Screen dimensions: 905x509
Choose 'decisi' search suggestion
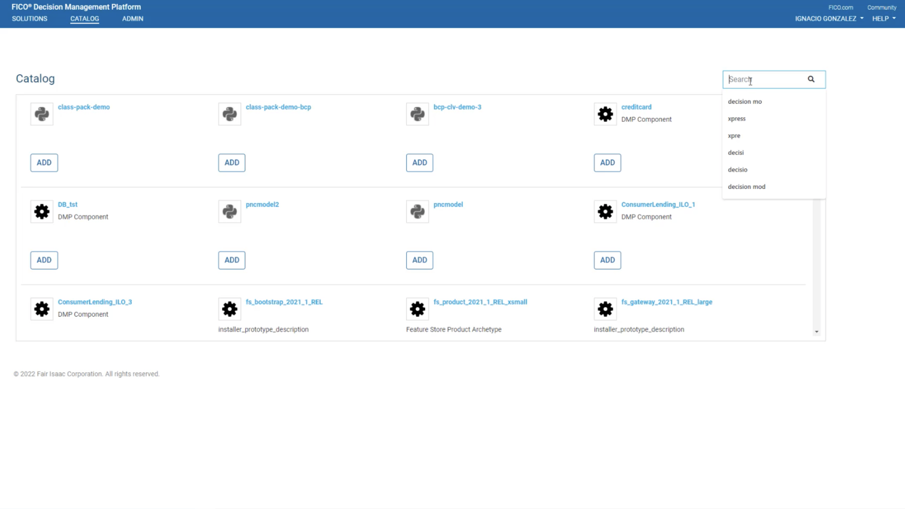pyautogui.click(x=774, y=152)
